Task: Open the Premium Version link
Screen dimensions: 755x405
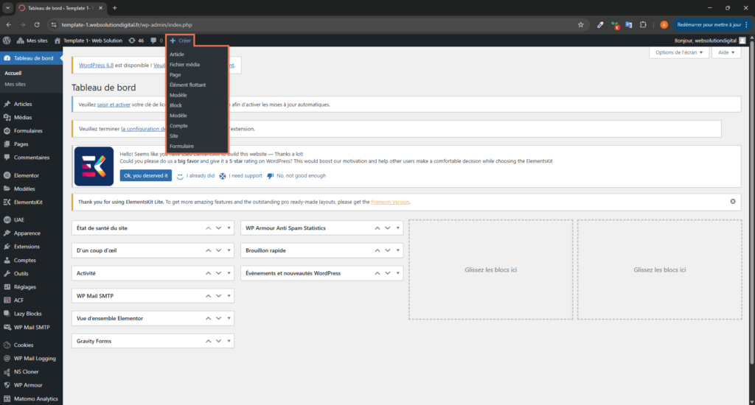Action: 390,202
